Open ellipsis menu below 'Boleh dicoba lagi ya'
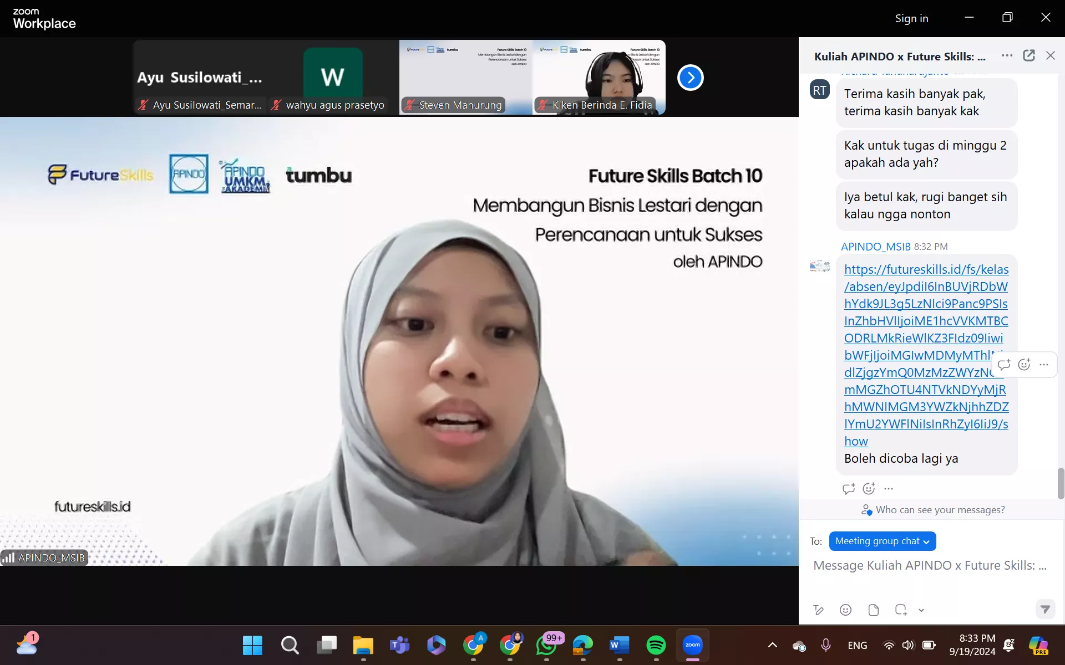The width and height of the screenshot is (1065, 665). pyautogui.click(x=889, y=488)
